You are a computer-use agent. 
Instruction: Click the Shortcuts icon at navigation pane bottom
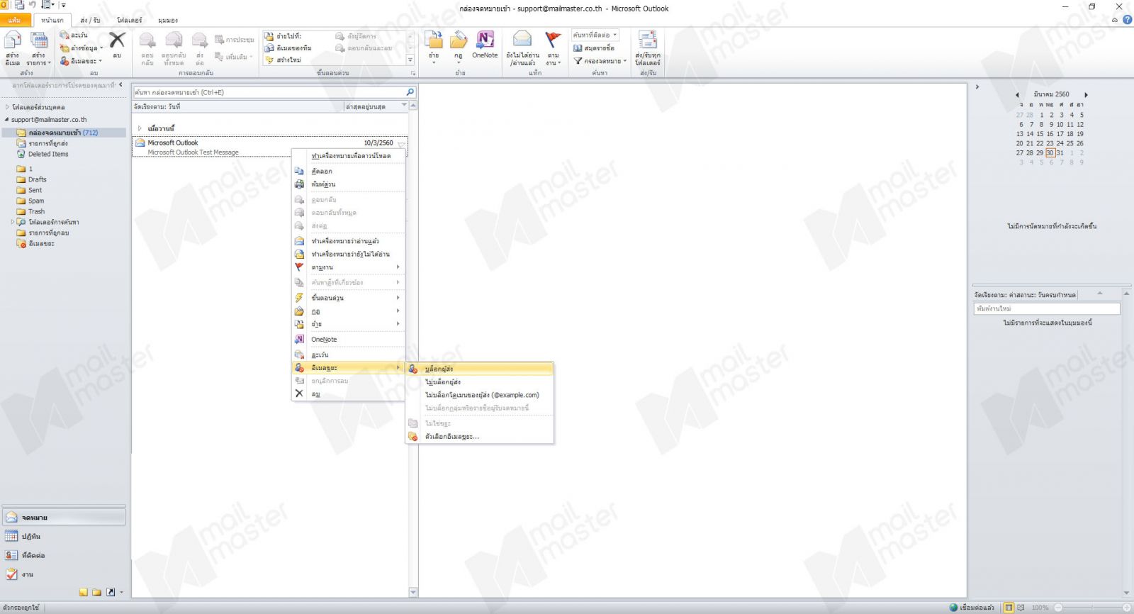(x=111, y=592)
